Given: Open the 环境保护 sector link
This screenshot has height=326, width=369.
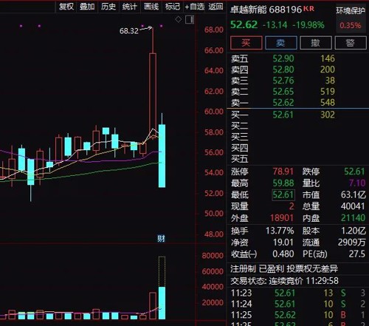Looking at the screenshot, I should click(351, 11).
